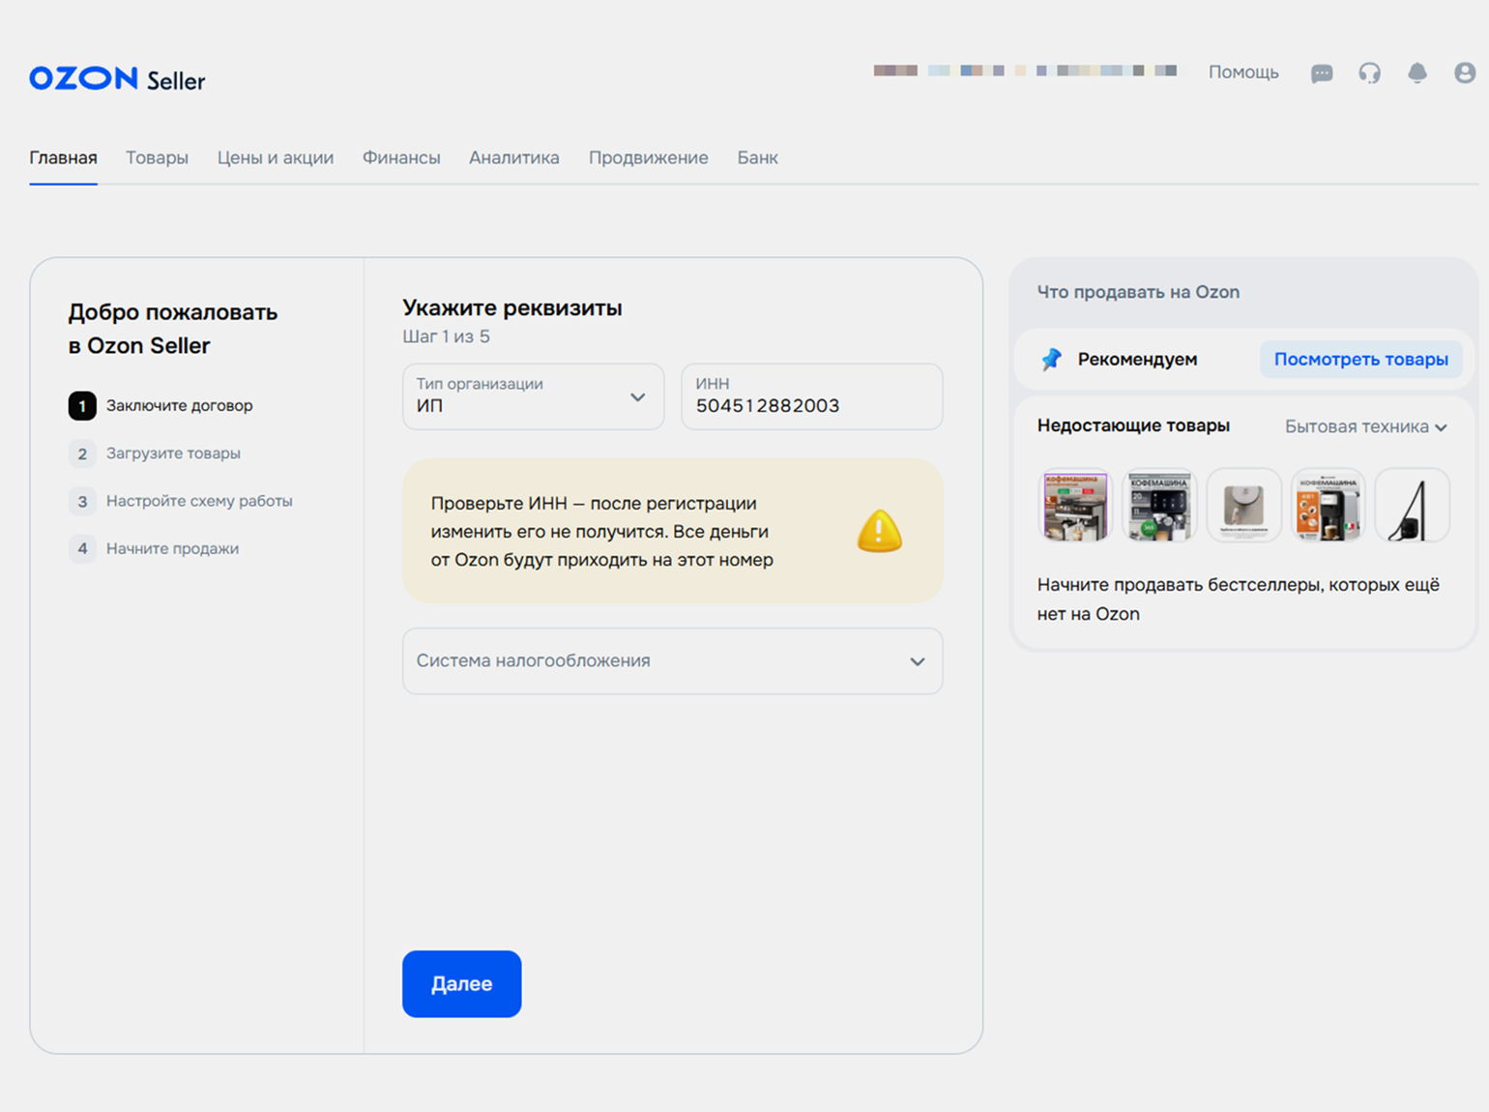Screen dimensions: 1489x1112
Task: Open the Аналитика tab
Action: click(x=513, y=158)
